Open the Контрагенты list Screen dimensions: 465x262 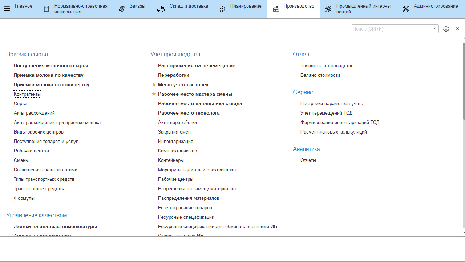click(x=27, y=94)
